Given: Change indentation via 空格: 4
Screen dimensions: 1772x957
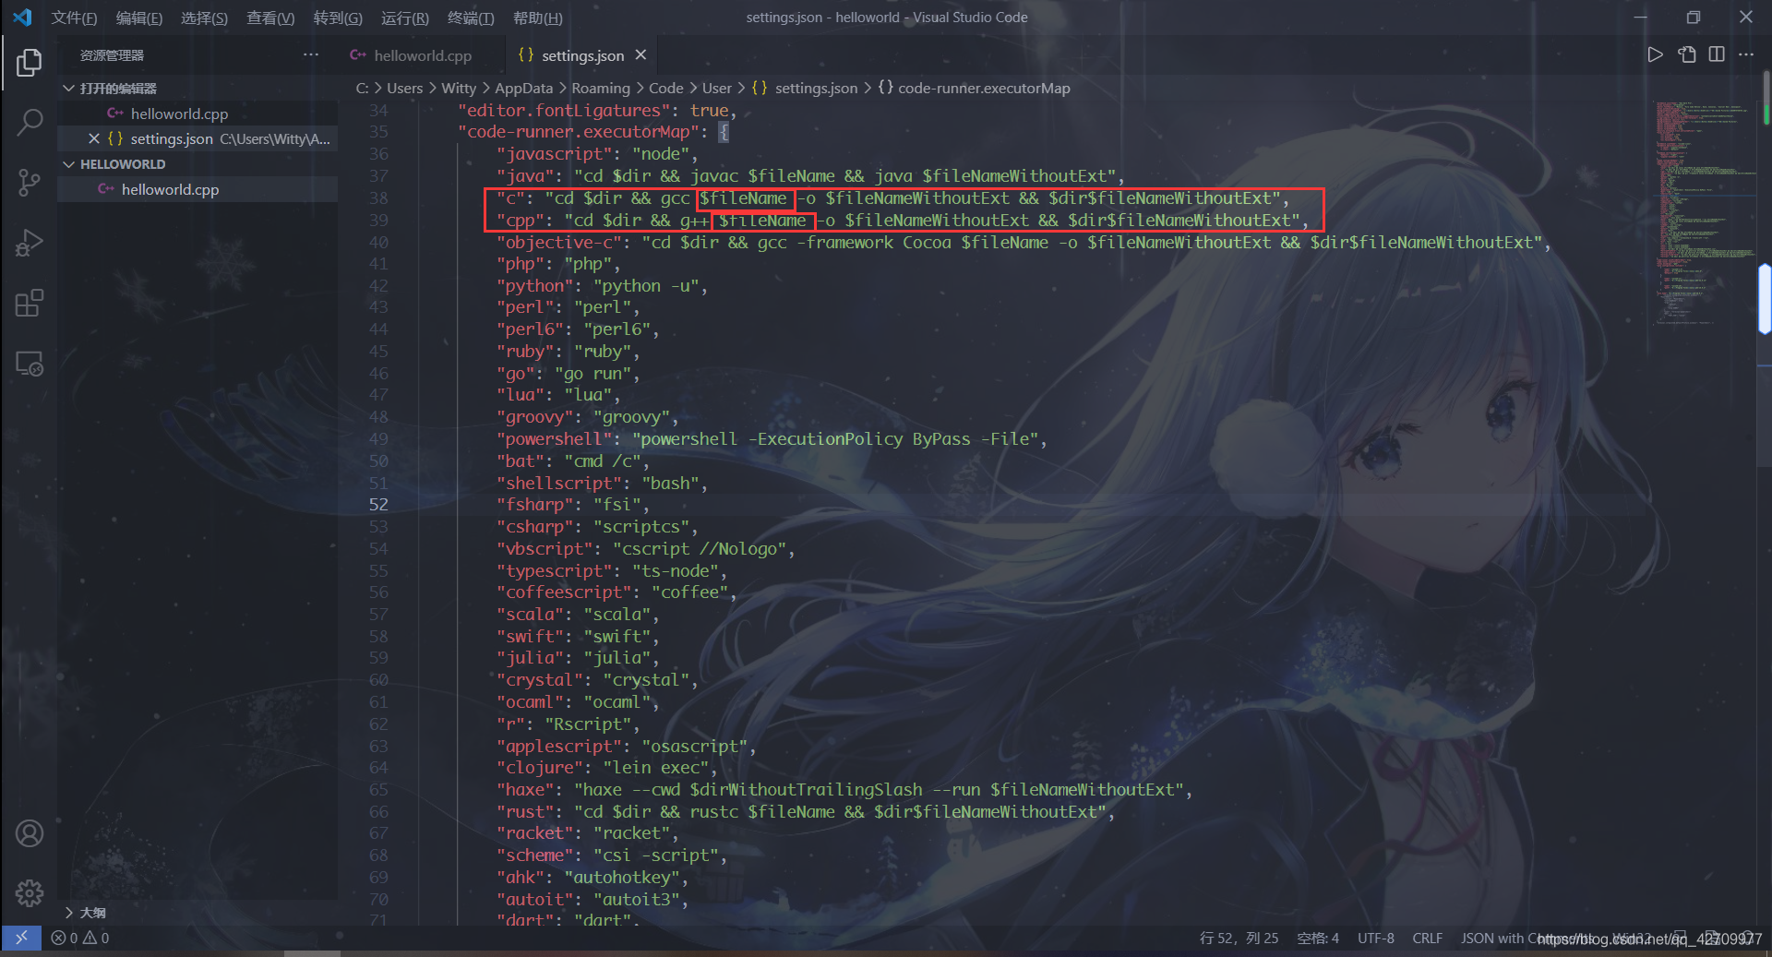Looking at the screenshot, I should pos(1318,938).
